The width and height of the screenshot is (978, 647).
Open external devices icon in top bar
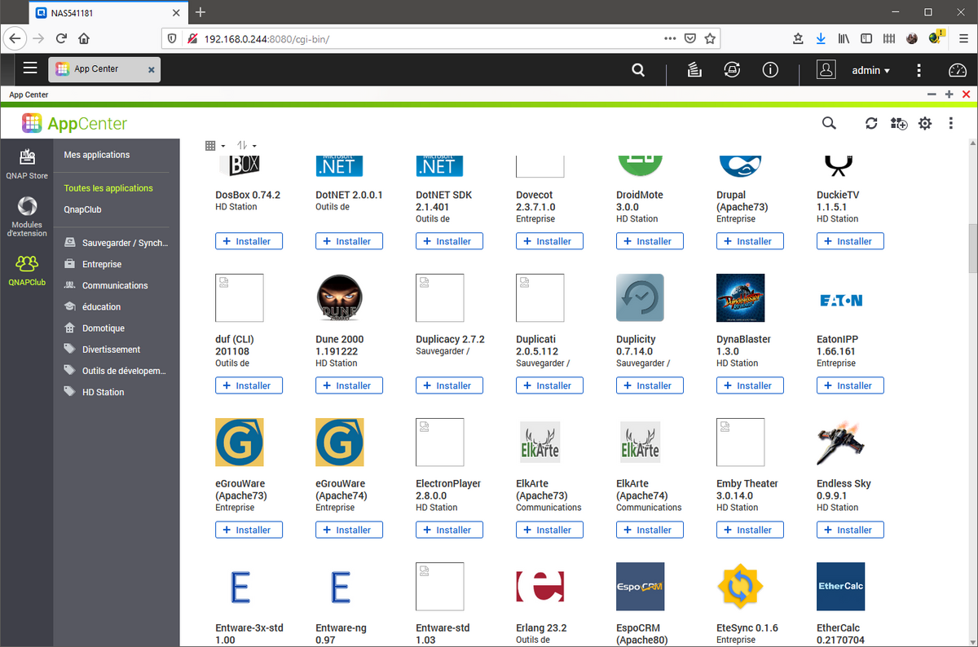pyautogui.click(x=732, y=70)
